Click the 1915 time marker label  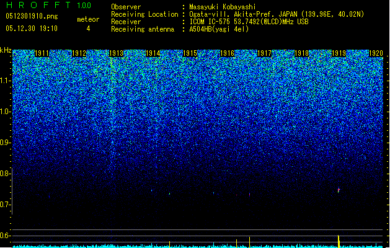[x=190, y=53]
